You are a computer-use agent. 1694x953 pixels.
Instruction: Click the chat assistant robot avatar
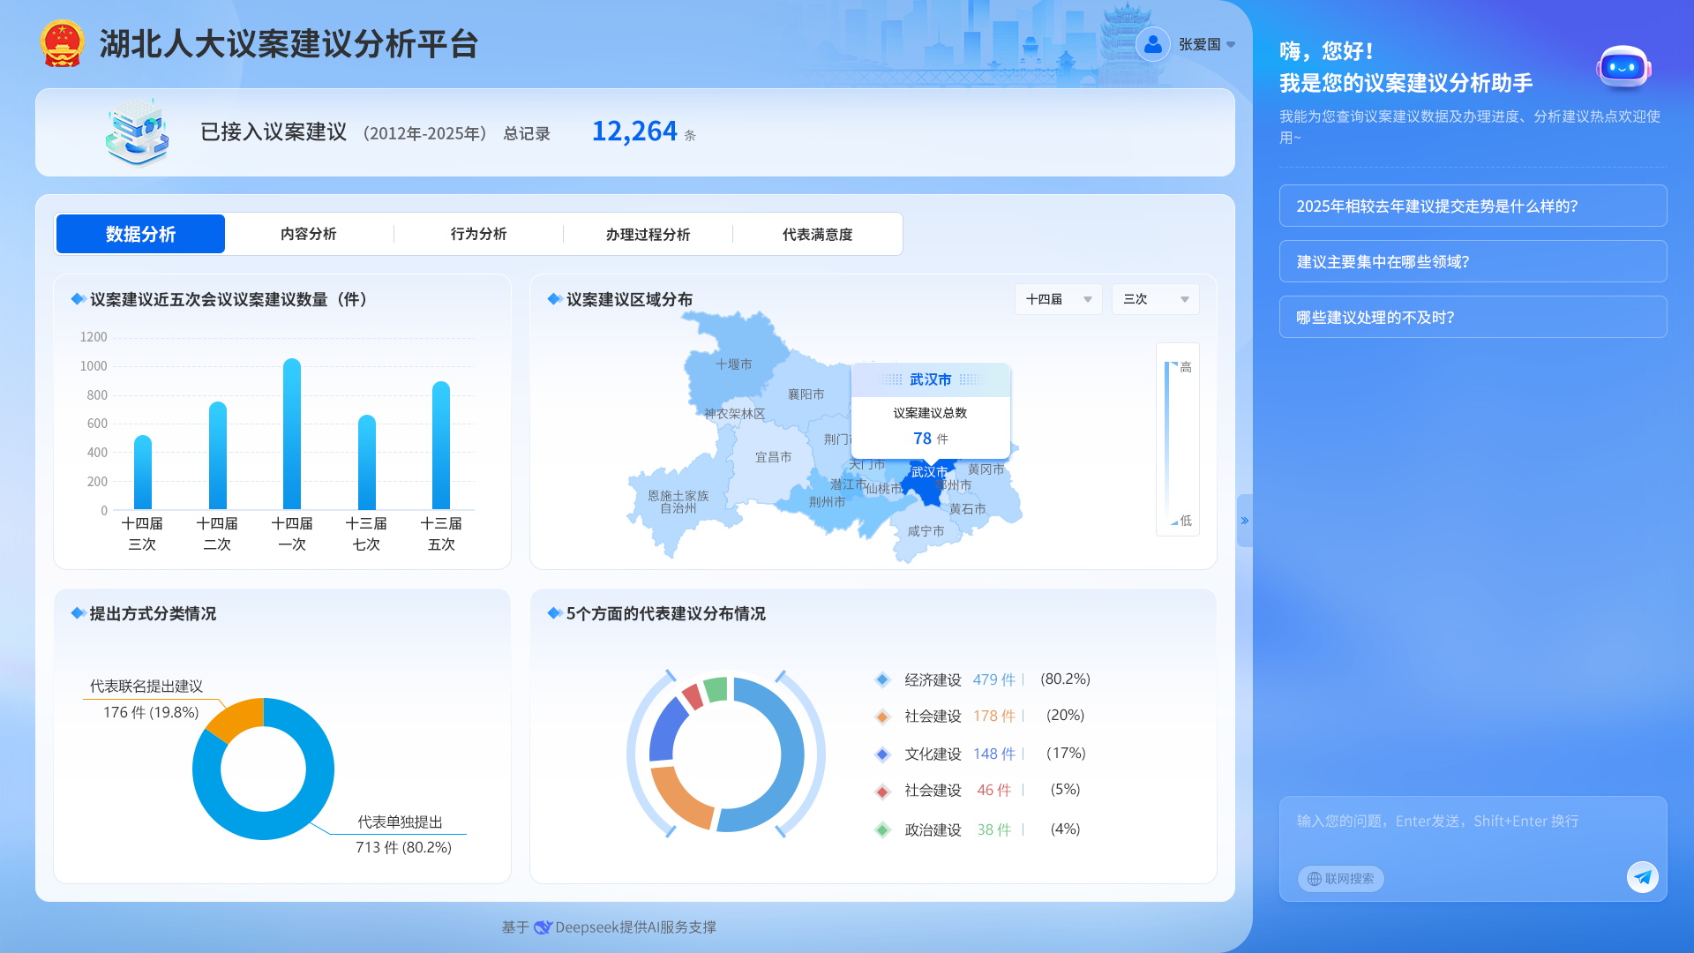[1623, 68]
